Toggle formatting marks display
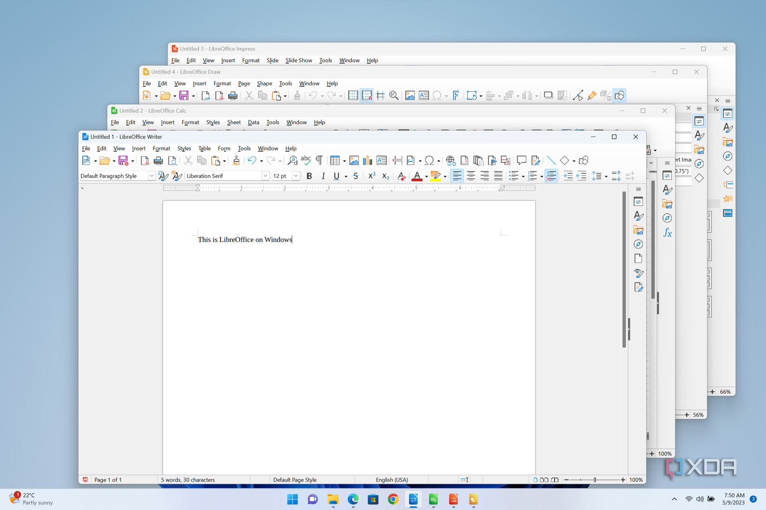The height and width of the screenshot is (510, 766). (319, 160)
